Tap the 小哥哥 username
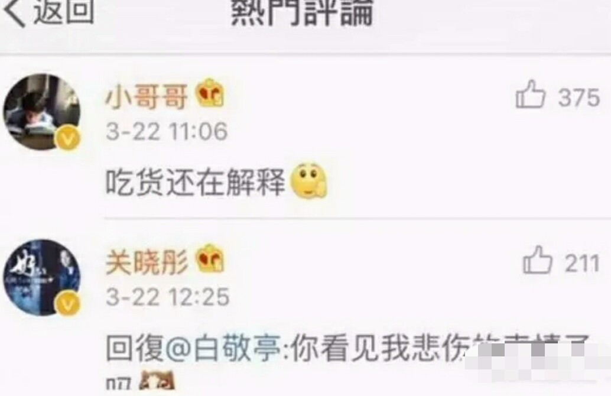 [x=147, y=96]
